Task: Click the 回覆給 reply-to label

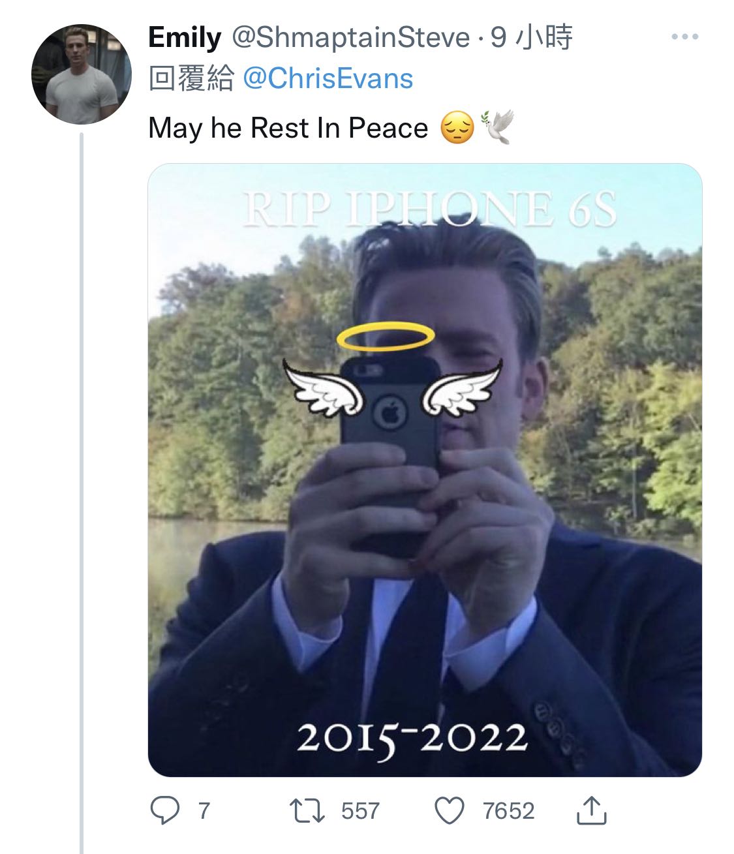Action: point(191,79)
